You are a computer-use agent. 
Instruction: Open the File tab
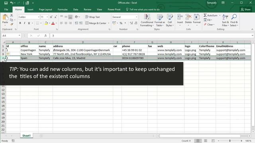pos(6,10)
